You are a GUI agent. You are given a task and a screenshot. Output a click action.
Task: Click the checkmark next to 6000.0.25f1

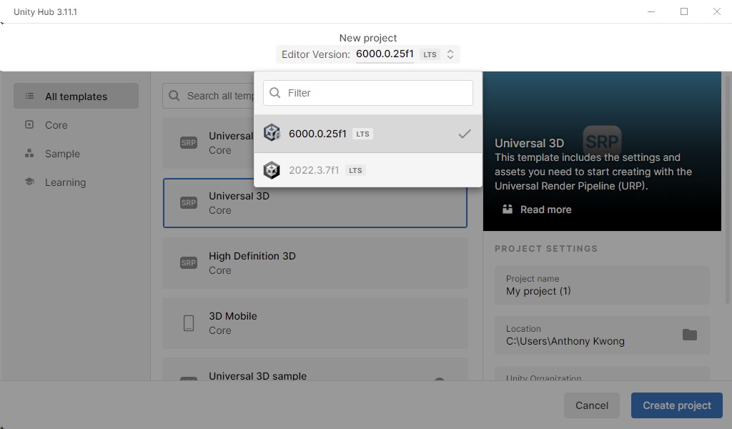tap(465, 133)
